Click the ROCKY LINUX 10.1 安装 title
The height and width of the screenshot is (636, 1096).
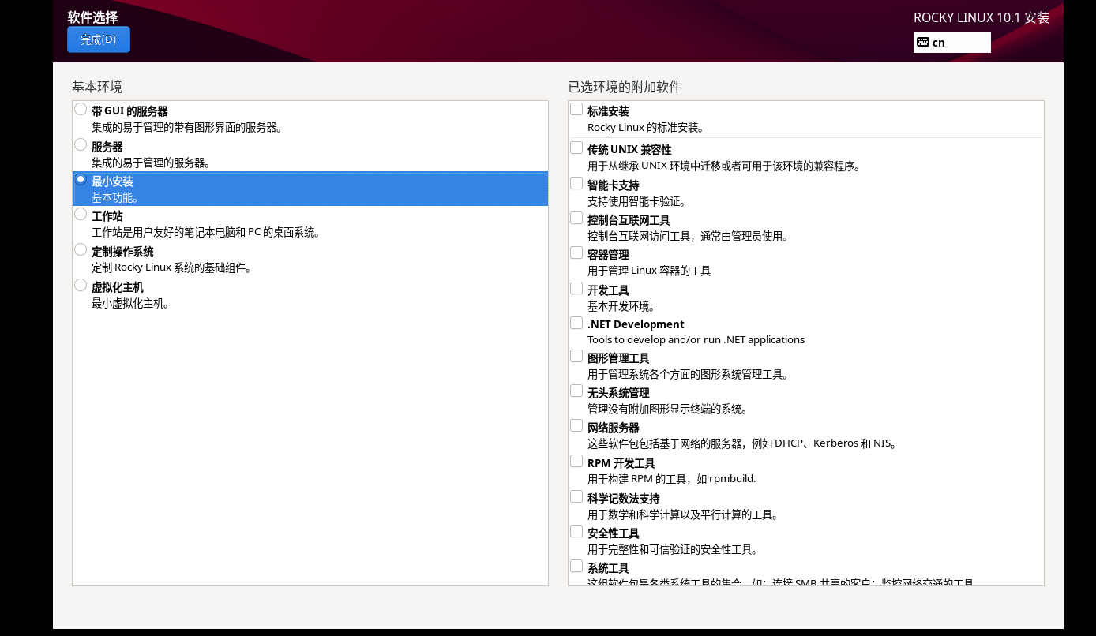tap(982, 17)
